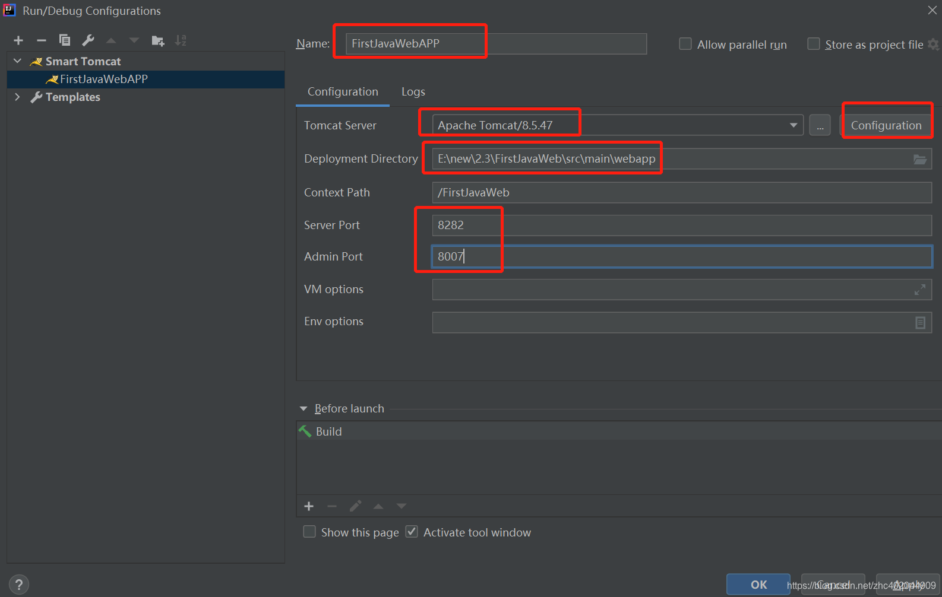Remove the Before launch task

(x=332, y=506)
